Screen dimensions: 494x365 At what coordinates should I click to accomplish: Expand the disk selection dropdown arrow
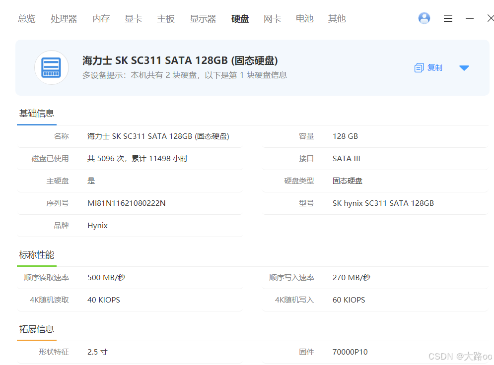(464, 68)
